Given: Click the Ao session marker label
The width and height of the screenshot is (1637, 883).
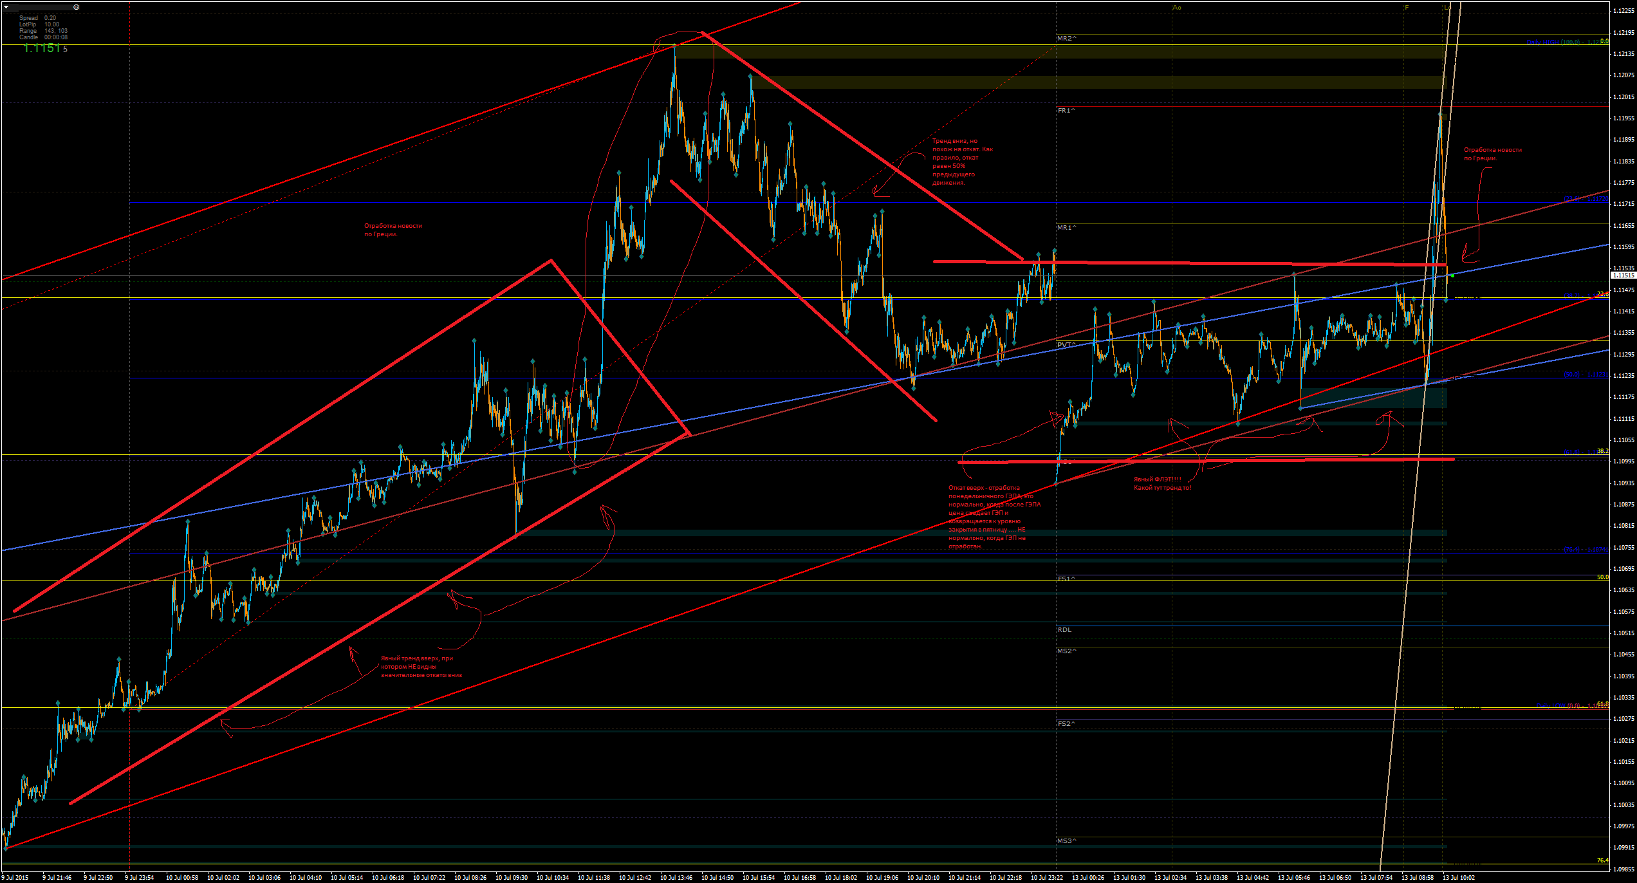Looking at the screenshot, I should tap(1177, 8).
